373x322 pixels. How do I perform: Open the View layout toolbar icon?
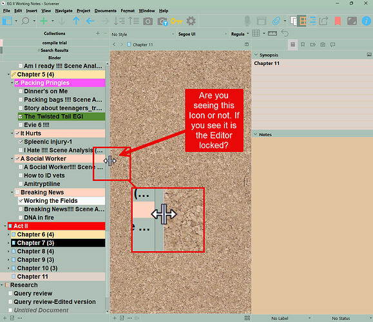point(7,21)
